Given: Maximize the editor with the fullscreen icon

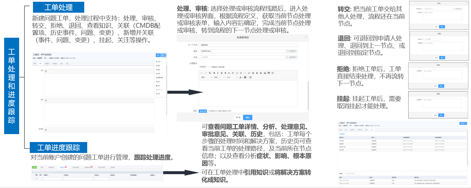Looking at the screenshot, I should (x=250, y=77).
